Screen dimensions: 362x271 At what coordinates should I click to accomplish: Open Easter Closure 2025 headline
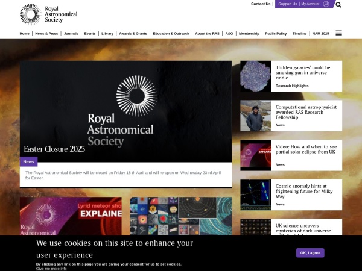54,149
